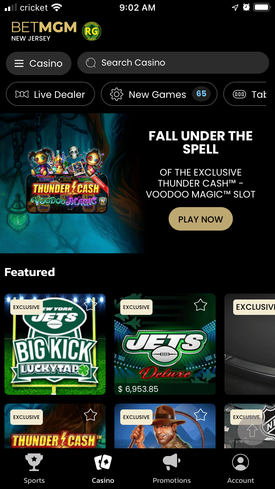The width and height of the screenshot is (275, 489).
Task: Tap the back-to-top arrow button
Action: (252, 431)
